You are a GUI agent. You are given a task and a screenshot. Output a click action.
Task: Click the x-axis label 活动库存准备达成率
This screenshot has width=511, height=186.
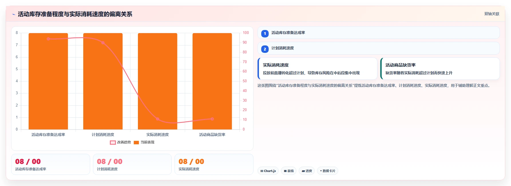48,135
